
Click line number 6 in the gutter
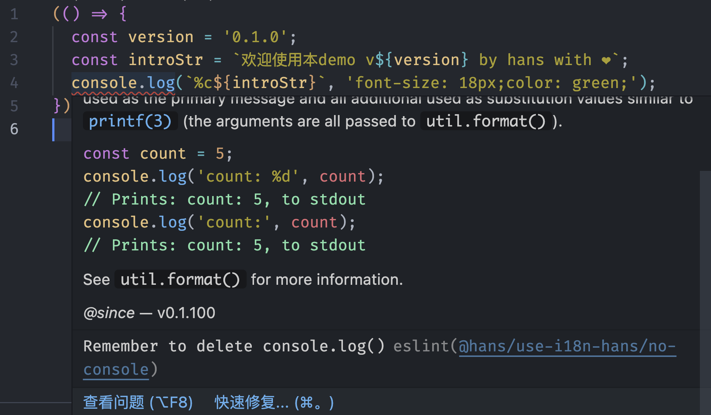[14, 129]
